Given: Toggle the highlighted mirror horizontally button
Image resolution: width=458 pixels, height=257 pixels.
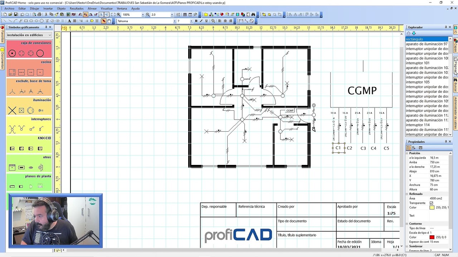Looking at the screenshot, I should [86, 15].
